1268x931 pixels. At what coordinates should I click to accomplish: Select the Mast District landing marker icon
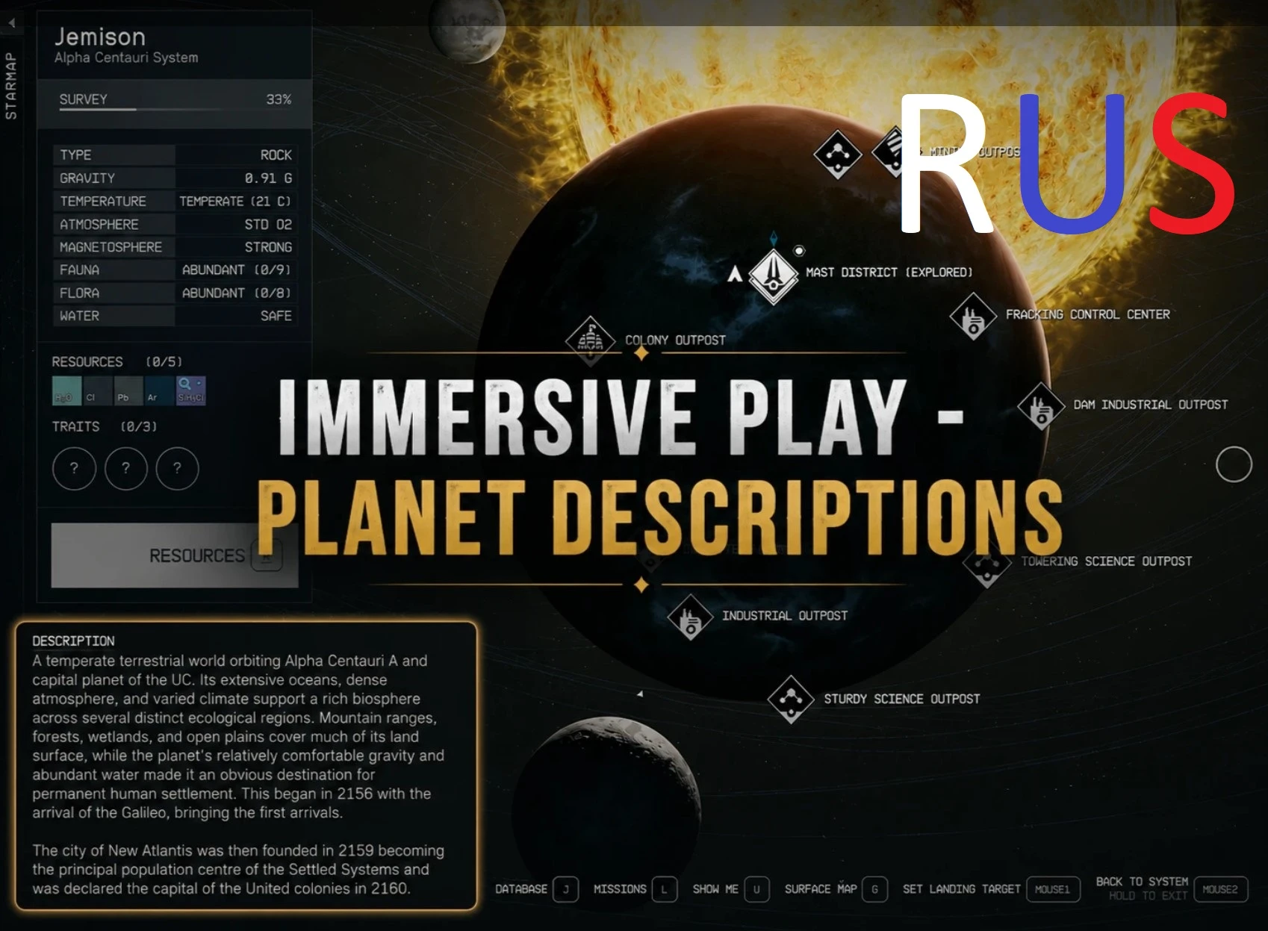(774, 275)
